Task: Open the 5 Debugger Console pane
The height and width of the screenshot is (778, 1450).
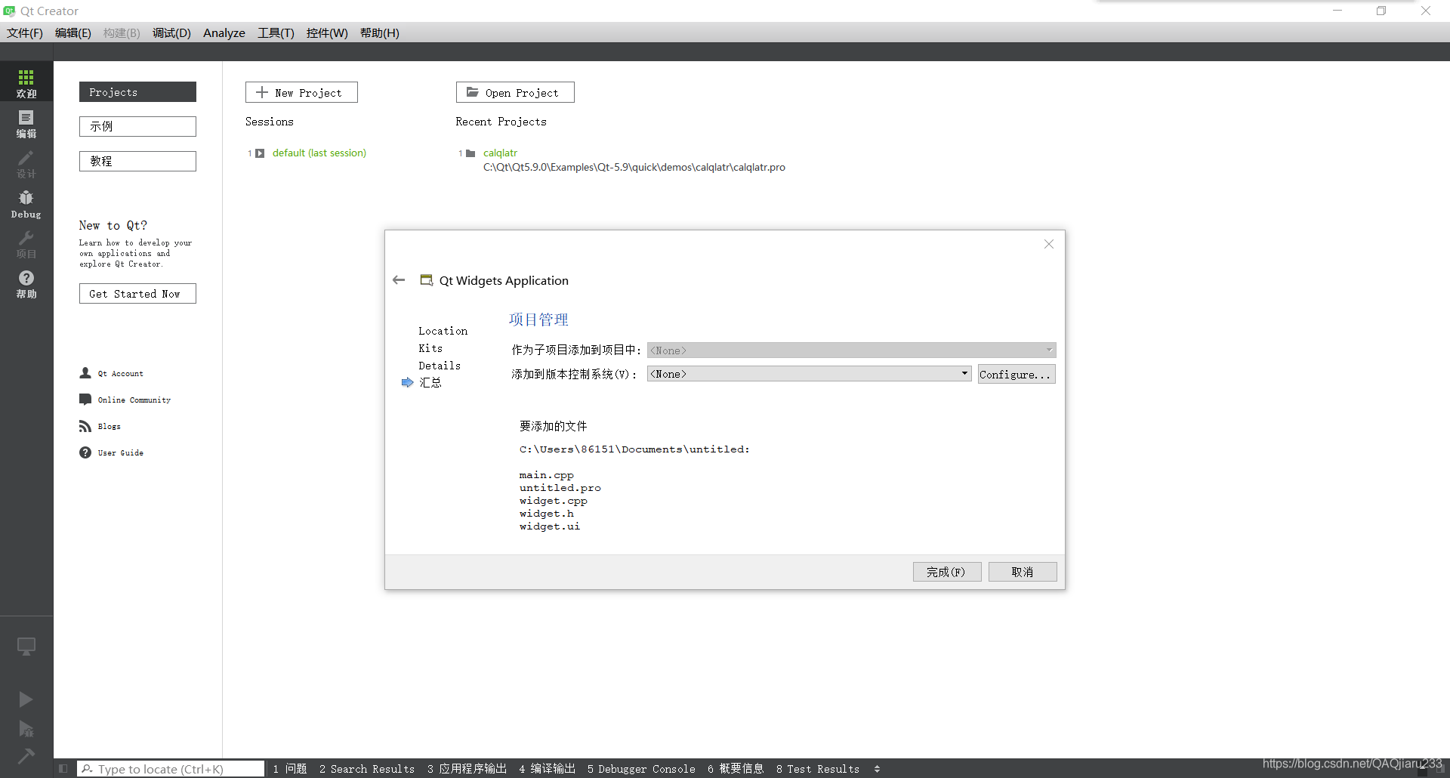Action: 641,769
